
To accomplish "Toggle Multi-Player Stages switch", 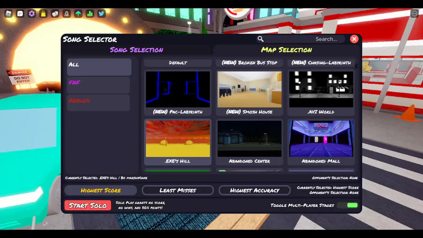I will pos(347,206).
